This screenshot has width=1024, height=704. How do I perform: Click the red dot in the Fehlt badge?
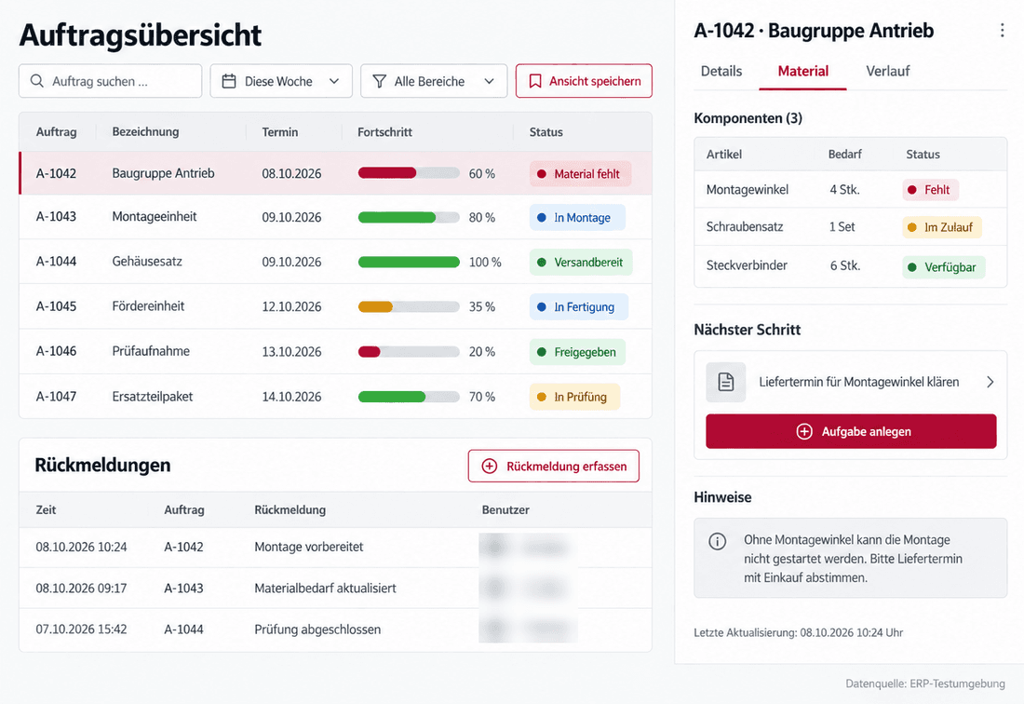tap(911, 190)
